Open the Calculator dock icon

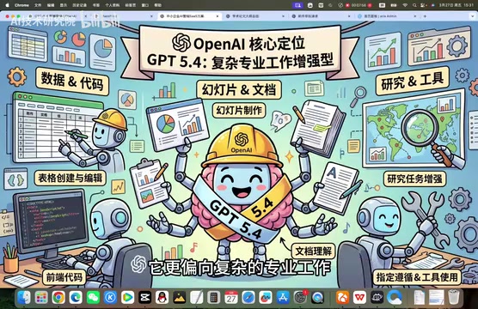(x=214, y=297)
